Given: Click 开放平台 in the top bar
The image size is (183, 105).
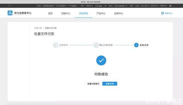Looking at the screenshot, I should pos(154,6).
